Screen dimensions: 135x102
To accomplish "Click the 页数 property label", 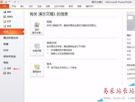I will pyautogui.click(x=129, y=43).
